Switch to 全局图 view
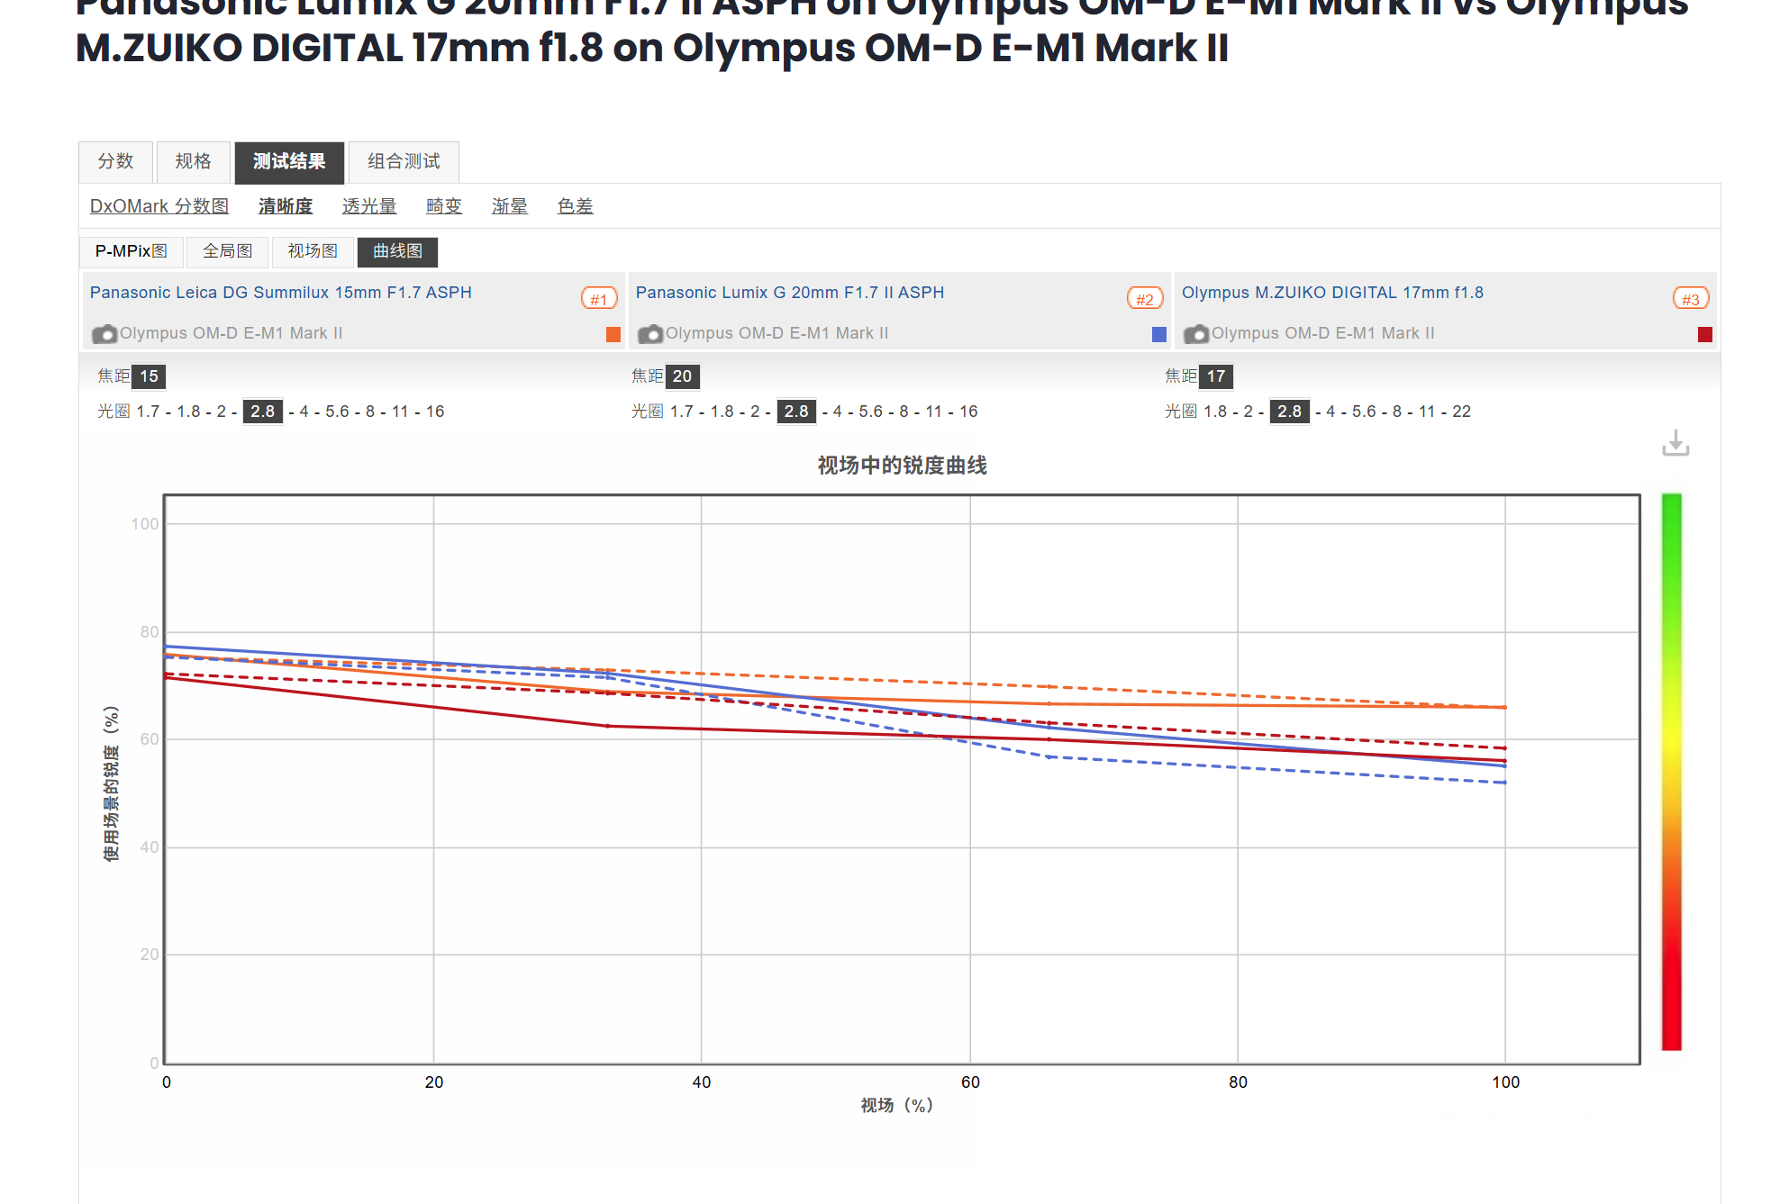This screenshot has width=1789, height=1204. [228, 251]
